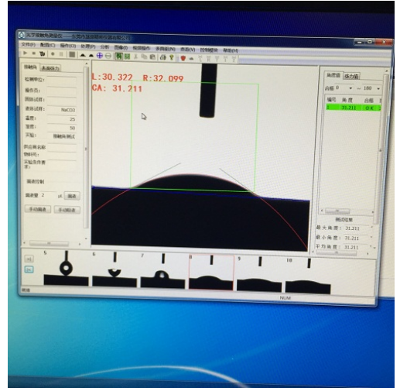Click the scissors cut icon
The width and height of the screenshot is (400, 391).
coord(135,57)
